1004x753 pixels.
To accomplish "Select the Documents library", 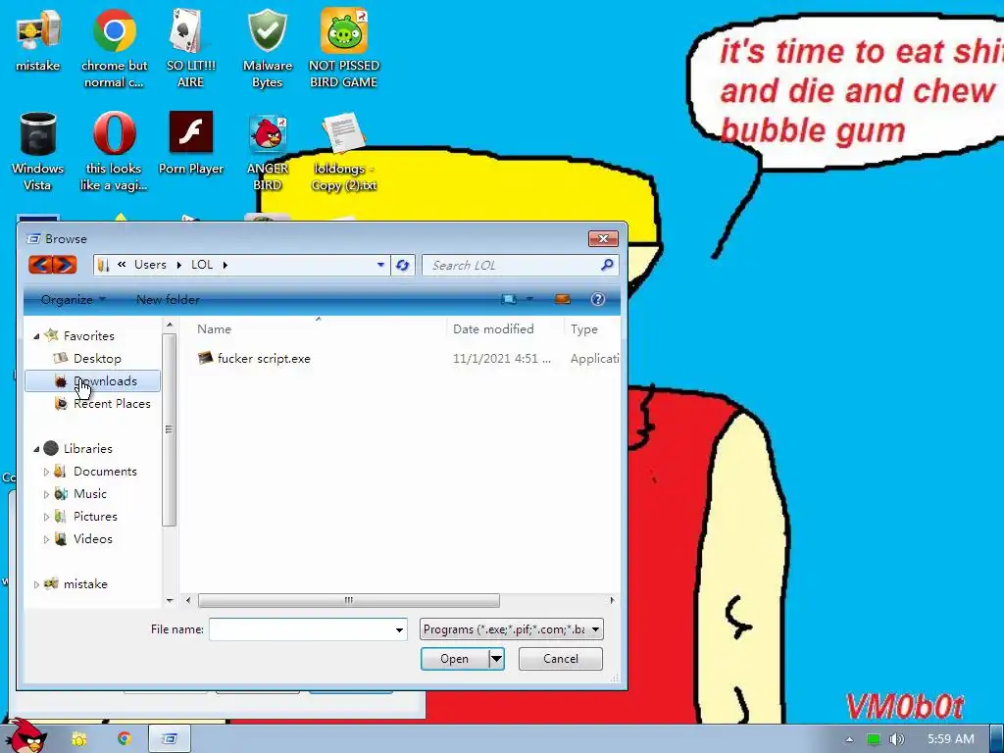I will (x=95, y=472).
